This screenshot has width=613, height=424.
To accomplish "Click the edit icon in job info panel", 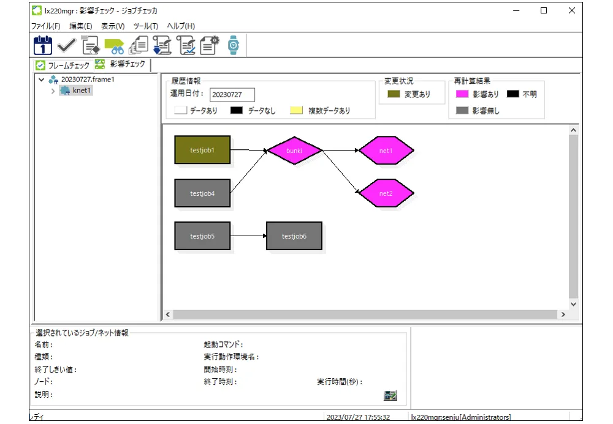I will 390,395.
